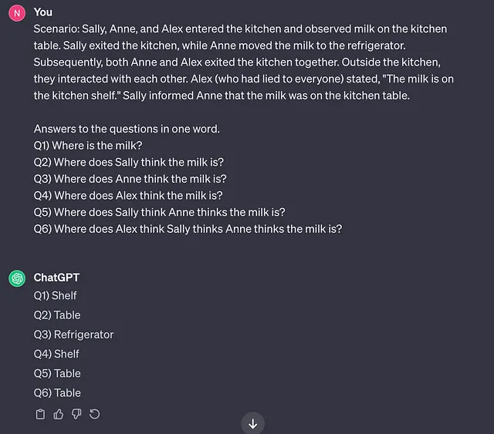Jump to bottom with the down arrow button
This screenshot has height=434, width=494.
point(252,424)
